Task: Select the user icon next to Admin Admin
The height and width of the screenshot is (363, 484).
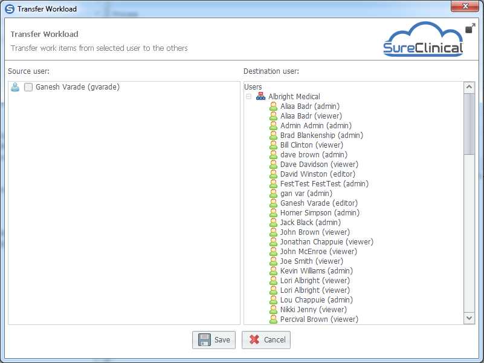Action: 273,126
